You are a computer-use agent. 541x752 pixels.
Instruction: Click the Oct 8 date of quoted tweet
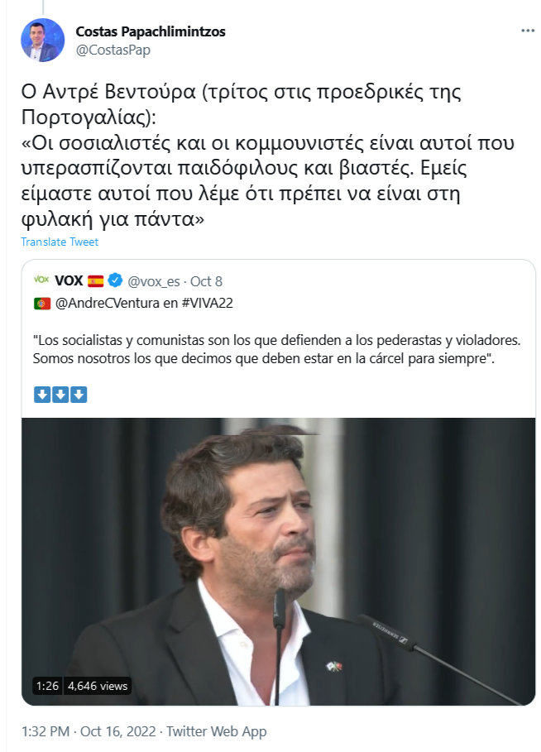[x=206, y=281]
